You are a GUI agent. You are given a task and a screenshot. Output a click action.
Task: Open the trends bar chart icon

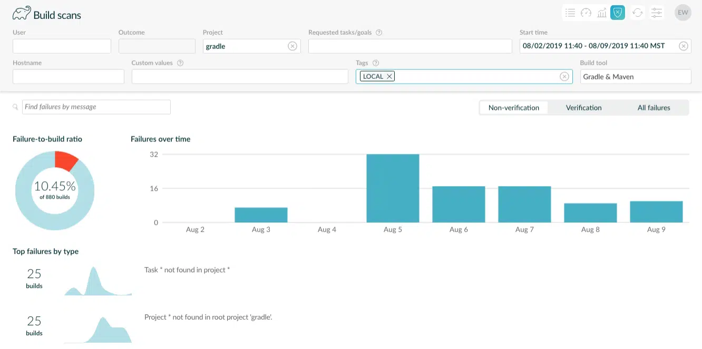tap(601, 13)
